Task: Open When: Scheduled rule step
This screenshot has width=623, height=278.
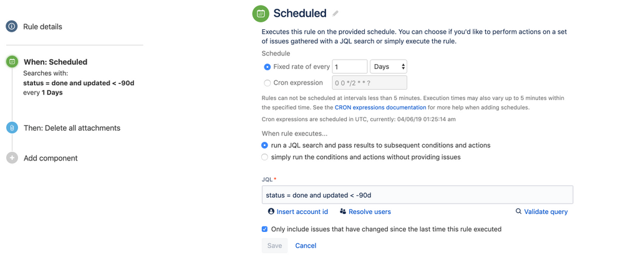Action: [56, 62]
